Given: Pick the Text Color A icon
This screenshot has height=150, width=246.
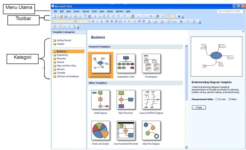Looking at the screenshot, I should tap(149, 21).
